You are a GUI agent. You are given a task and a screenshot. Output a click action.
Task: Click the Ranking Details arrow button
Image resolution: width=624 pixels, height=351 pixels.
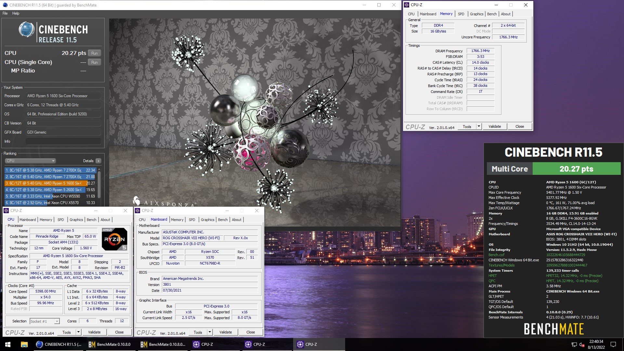(98, 161)
